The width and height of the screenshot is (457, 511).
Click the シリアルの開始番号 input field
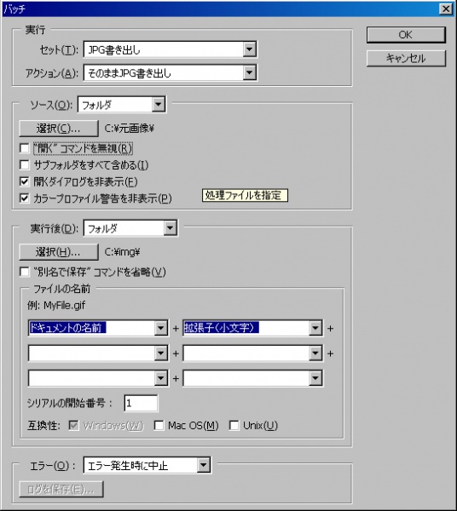click(141, 403)
